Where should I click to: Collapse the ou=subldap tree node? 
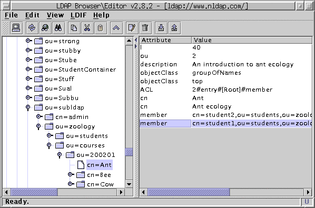(x=28, y=107)
